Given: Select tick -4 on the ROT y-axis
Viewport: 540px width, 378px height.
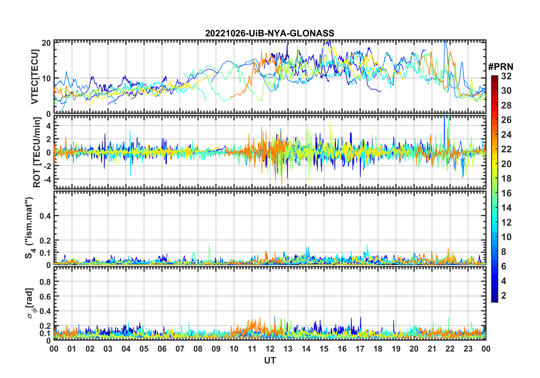Looking at the screenshot, I should [x=47, y=179].
